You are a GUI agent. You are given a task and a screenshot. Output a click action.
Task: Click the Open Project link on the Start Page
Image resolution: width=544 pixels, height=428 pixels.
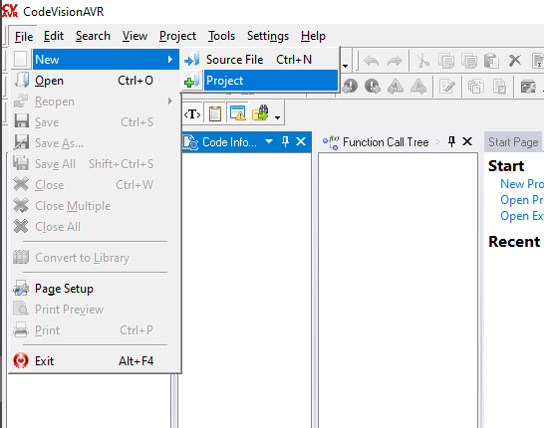[x=521, y=200]
